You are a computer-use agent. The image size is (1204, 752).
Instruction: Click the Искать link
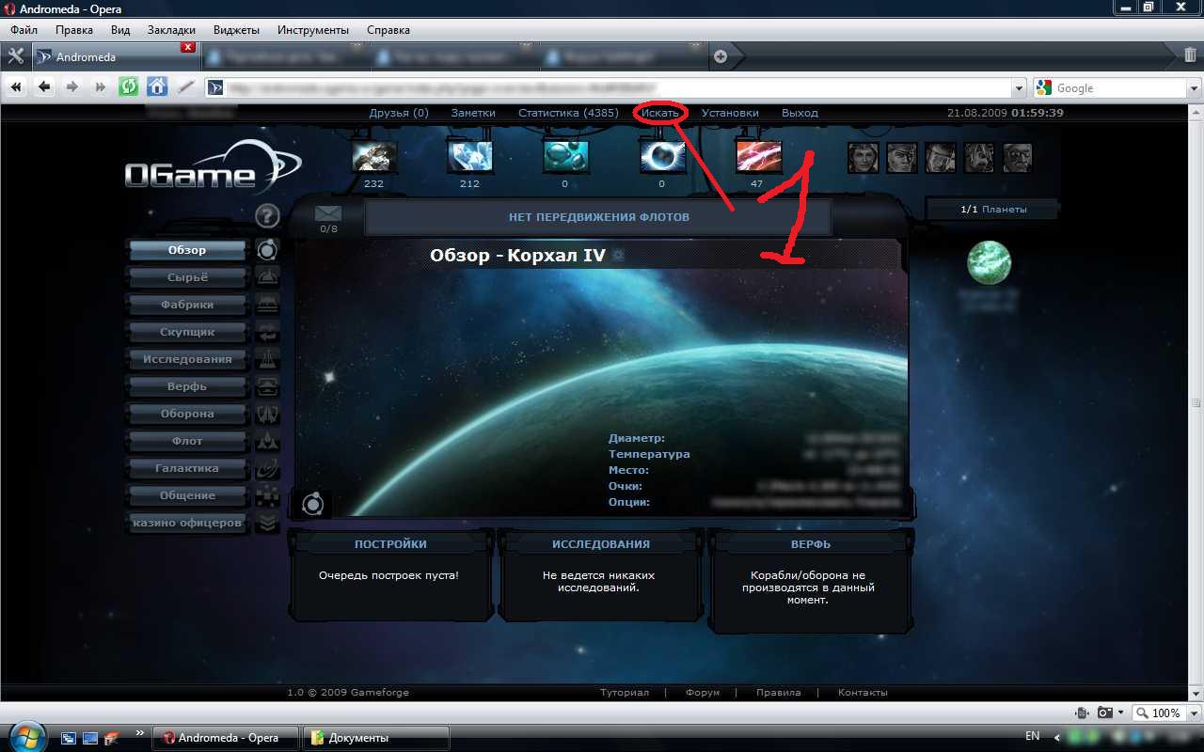[x=660, y=113]
